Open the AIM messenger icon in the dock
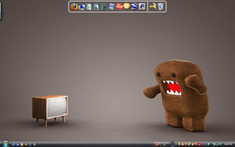Image resolution: width=235 pixels, height=147 pixels. (119, 6)
